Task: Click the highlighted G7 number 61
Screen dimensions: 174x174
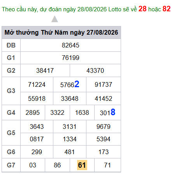Action: coord(82,165)
